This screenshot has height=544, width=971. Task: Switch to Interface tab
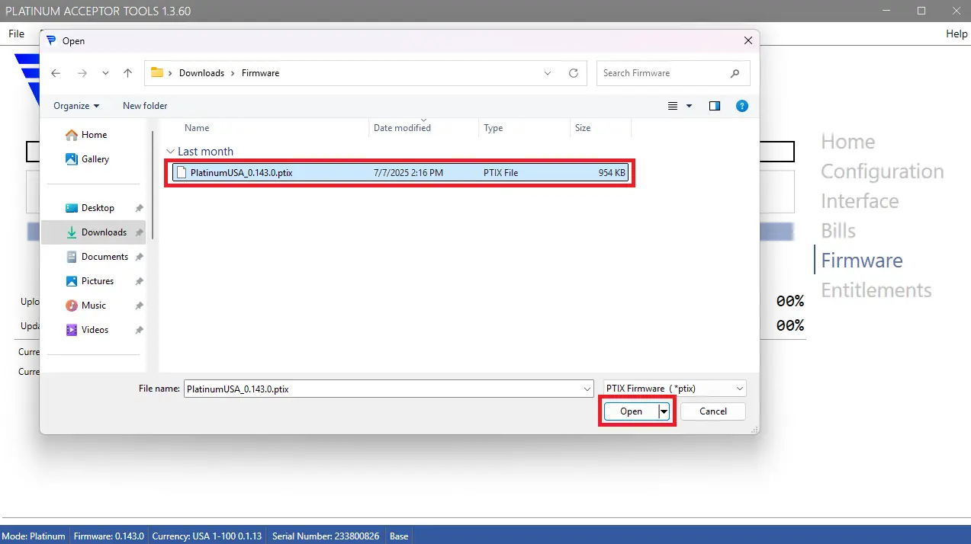(x=860, y=201)
